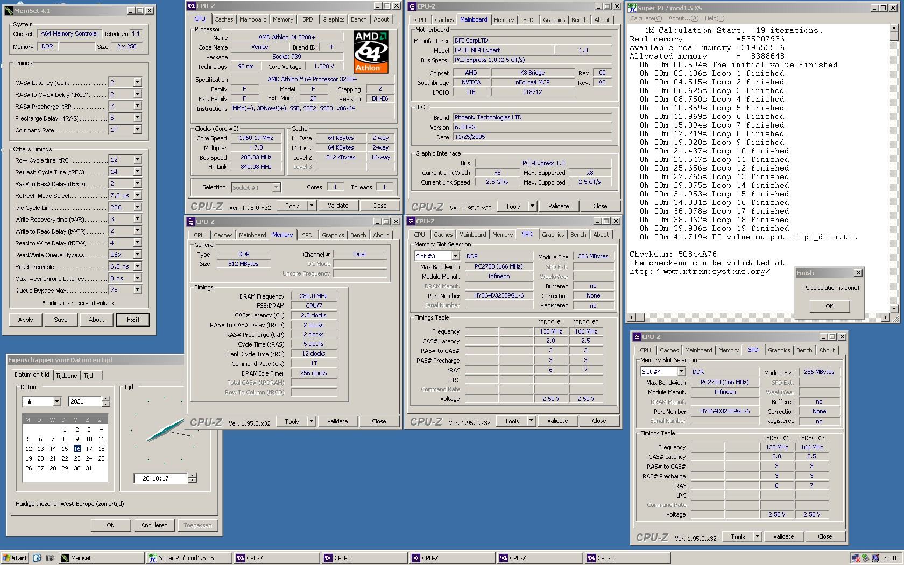Open Memset taskbar button
904x565 pixels.
pos(101,558)
